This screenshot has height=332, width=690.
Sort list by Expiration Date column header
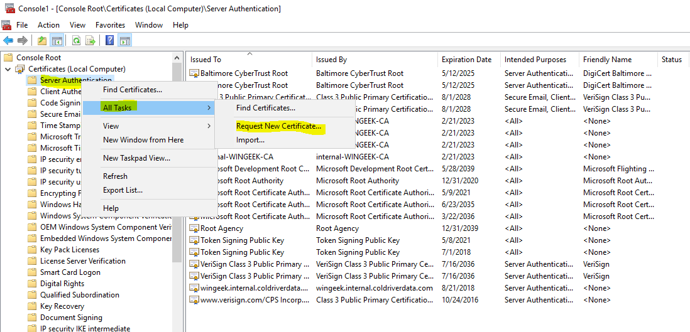[x=466, y=60]
